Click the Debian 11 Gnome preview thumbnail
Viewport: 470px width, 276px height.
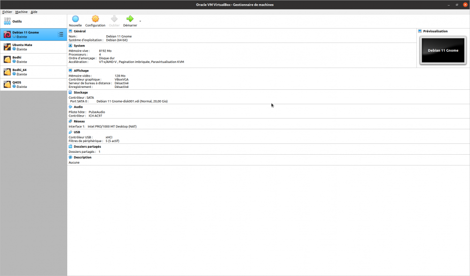pyautogui.click(x=443, y=50)
